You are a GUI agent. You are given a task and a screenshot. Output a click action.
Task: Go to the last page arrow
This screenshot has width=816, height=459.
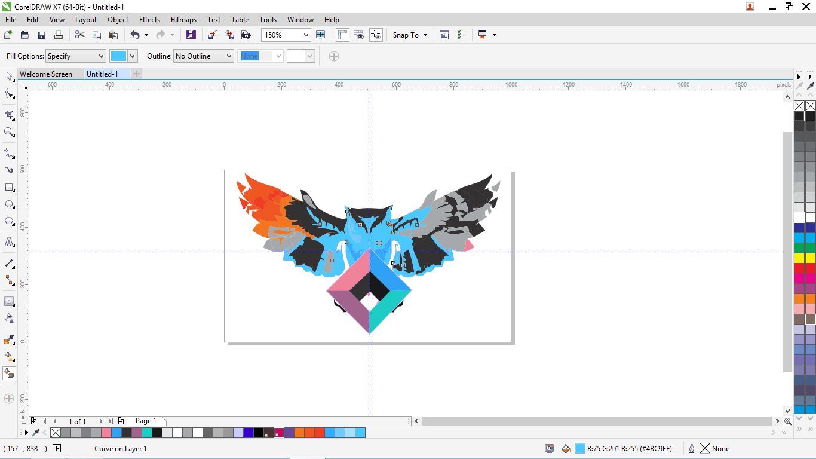tap(111, 421)
